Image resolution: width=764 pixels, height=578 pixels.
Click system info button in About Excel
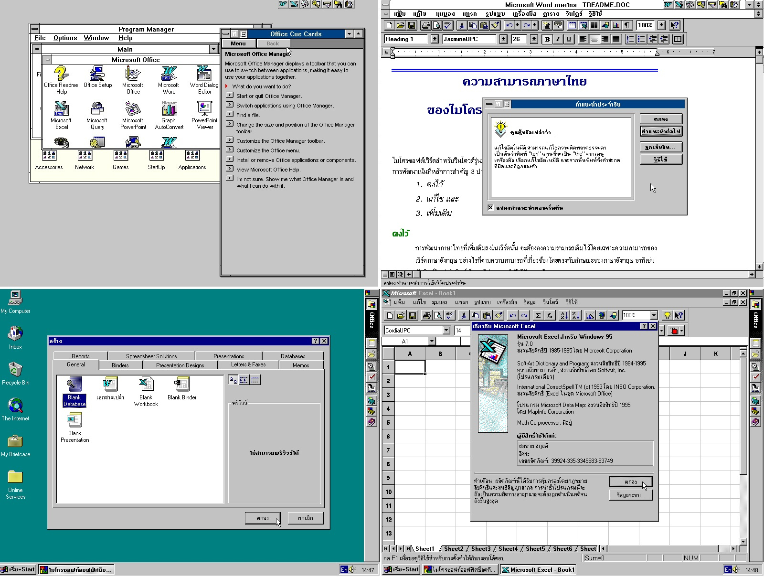[x=630, y=495]
